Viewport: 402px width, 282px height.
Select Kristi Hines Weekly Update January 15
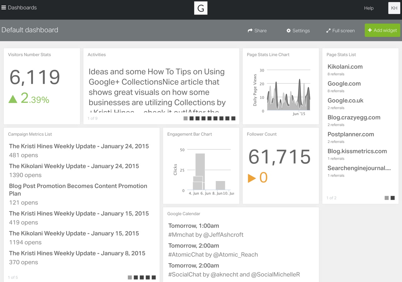pyautogui.click(x=79, y=213)
